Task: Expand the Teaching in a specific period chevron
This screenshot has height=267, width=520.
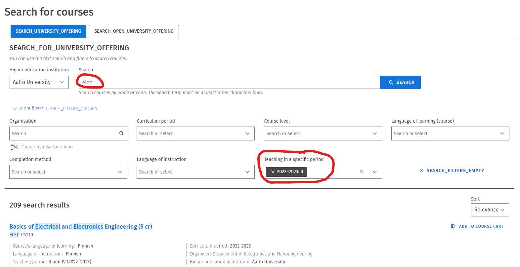Action: [374, 172]
